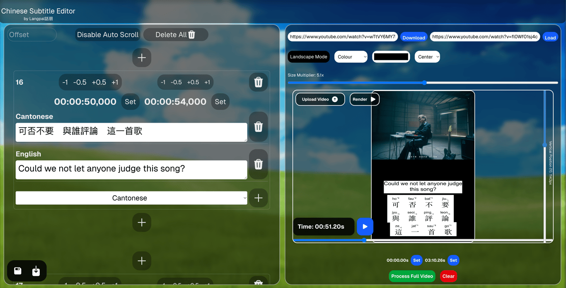This screenshot has width=566, height=288.
Task: Open the black colour swatch picker
Action: pos(391,57)
